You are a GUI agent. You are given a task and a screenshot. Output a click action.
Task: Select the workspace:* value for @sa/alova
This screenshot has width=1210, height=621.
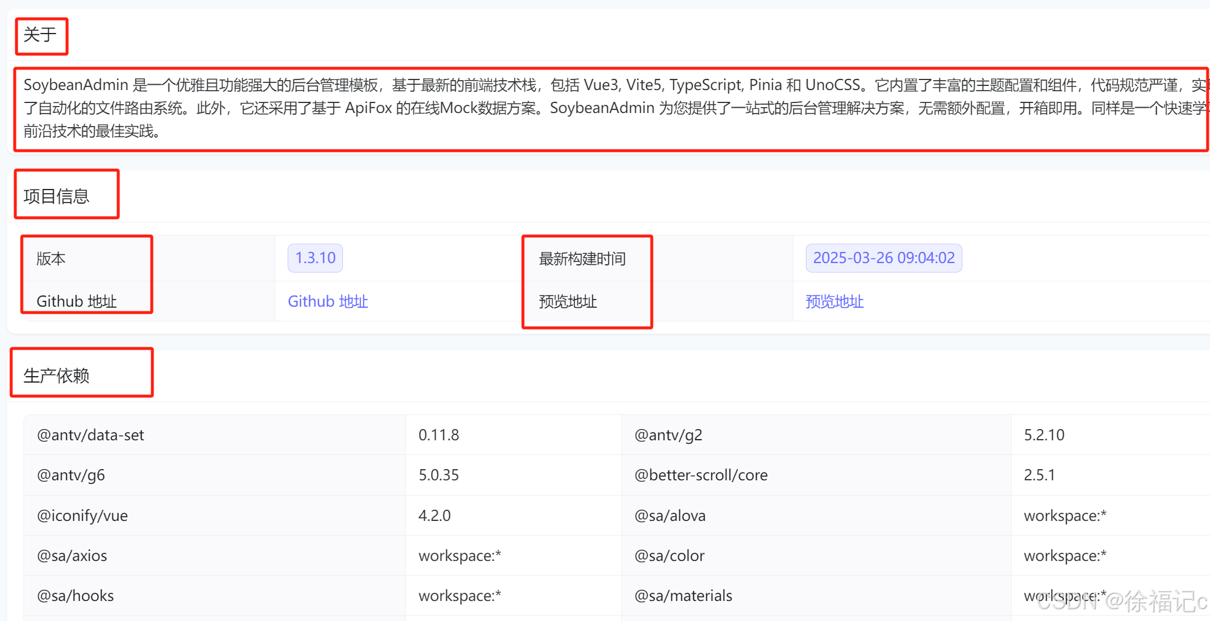[1065, 516]
